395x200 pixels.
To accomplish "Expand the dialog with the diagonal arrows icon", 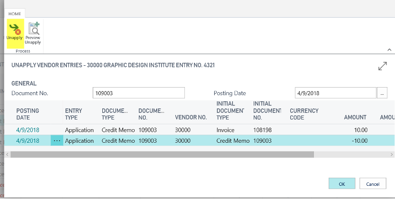I will tap(382, 66).
